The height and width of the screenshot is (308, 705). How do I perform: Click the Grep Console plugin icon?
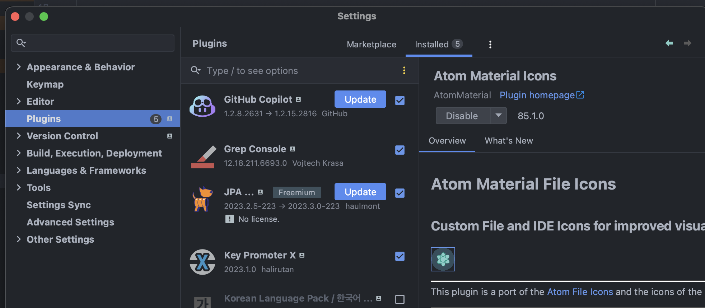203,157
